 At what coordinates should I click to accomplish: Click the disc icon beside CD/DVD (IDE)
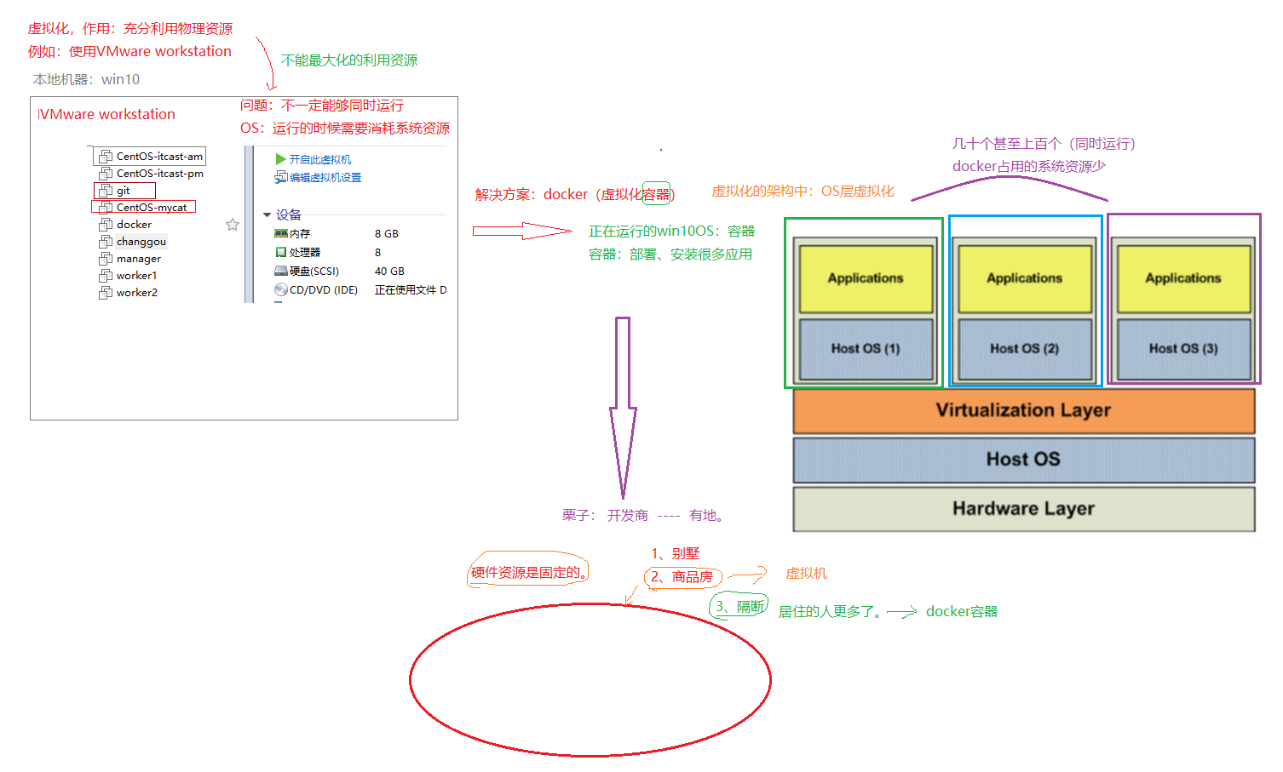280,289
